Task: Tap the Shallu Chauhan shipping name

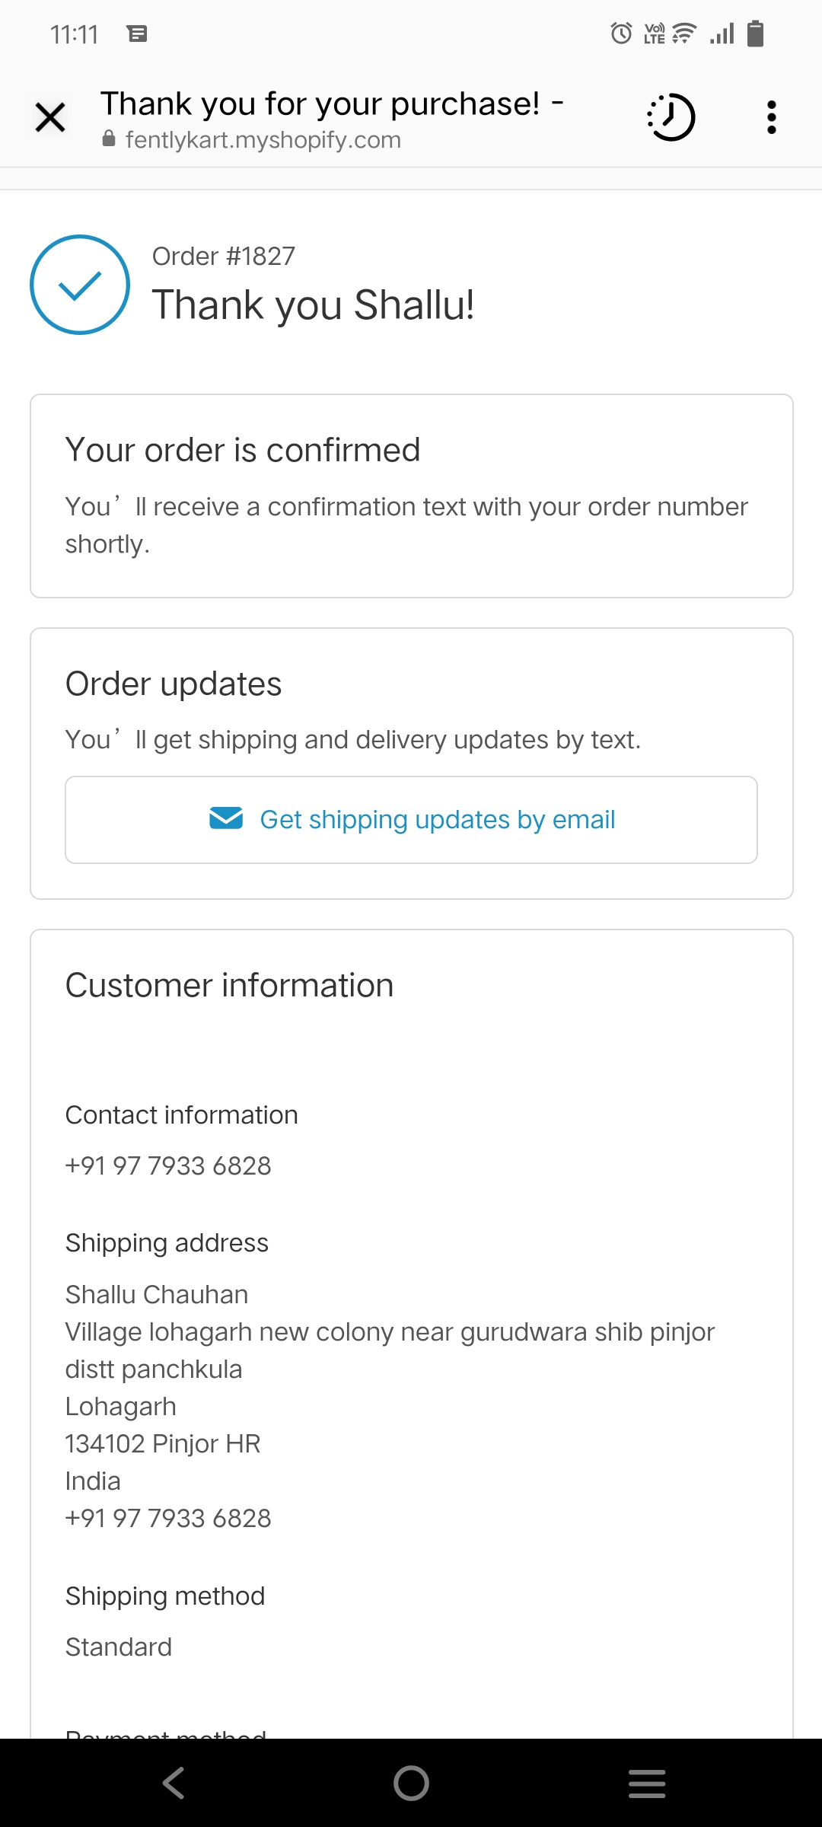Action: (157, 1294)
